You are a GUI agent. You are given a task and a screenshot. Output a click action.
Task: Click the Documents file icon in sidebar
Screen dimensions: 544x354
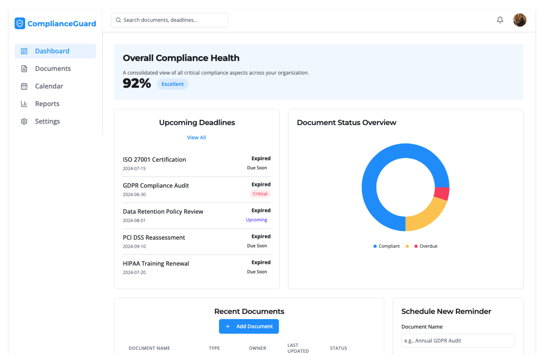[24, 69]
